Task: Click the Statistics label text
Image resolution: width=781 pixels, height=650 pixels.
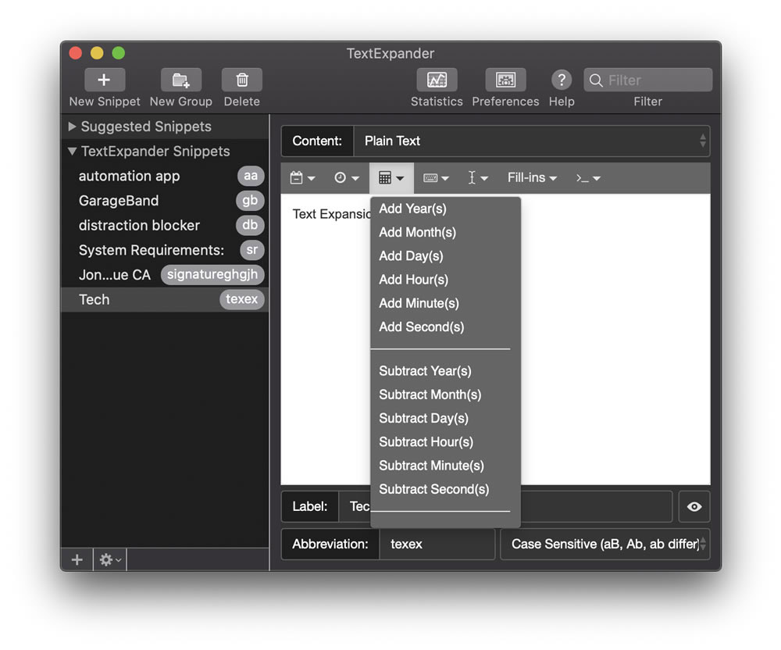Action: tap(437, 102)
